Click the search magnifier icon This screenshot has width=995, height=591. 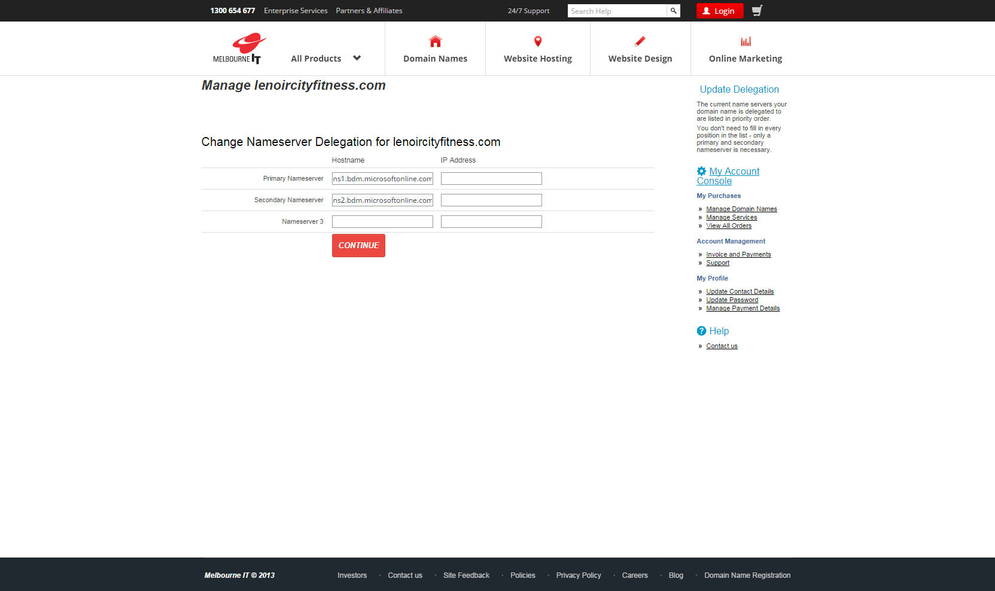point(674,11)
